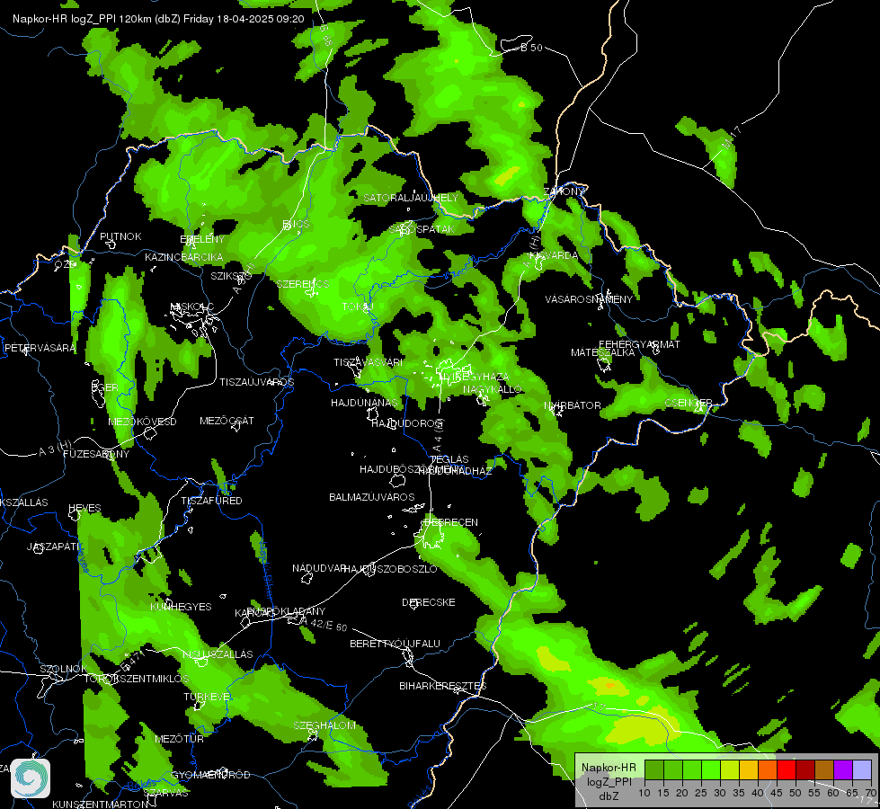Click the DERECSKE town label
This screenshot has height=809, width=880.
[429, 602]
